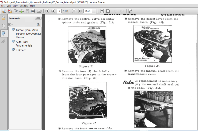The height and width of the screenshot is (131, 198).
Task: Click bookmark icon beside ID Chart
Action: 13,50
